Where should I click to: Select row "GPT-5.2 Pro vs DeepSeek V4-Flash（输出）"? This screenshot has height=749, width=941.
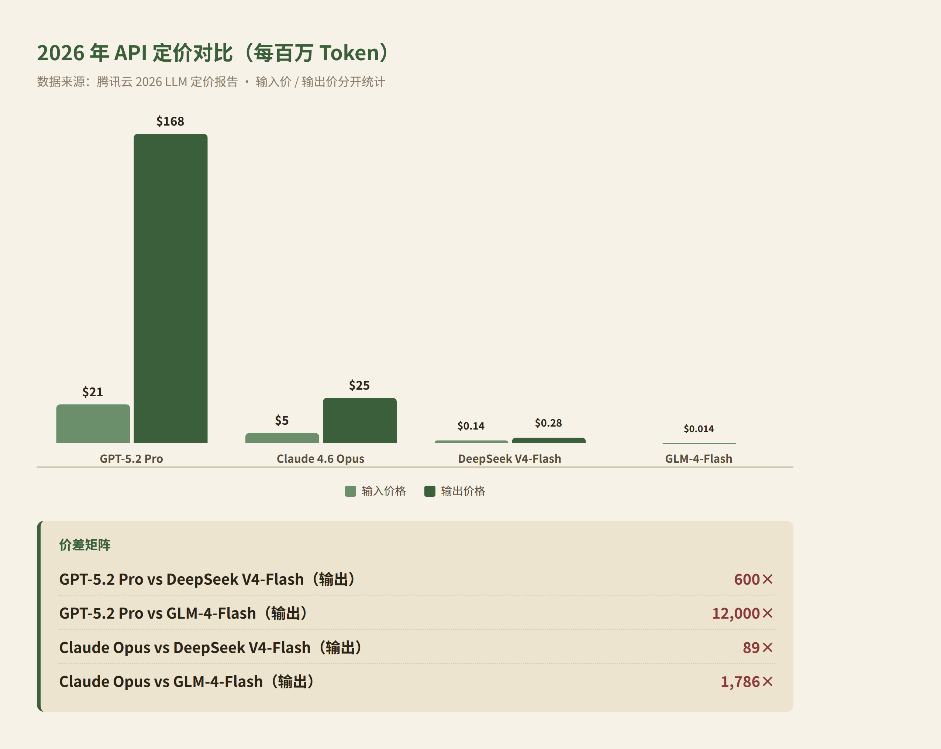point(417,579)
